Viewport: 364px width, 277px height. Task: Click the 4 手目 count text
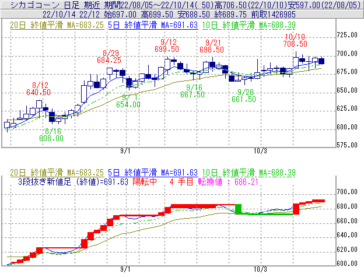[181, 181]
